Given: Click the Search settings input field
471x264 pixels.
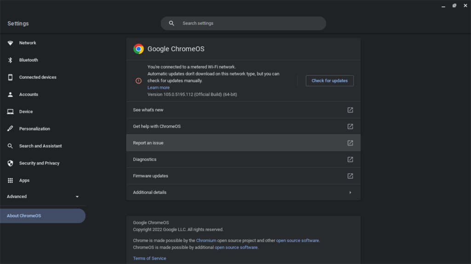Looking at the screenshot, I should [x=243, y=23].
